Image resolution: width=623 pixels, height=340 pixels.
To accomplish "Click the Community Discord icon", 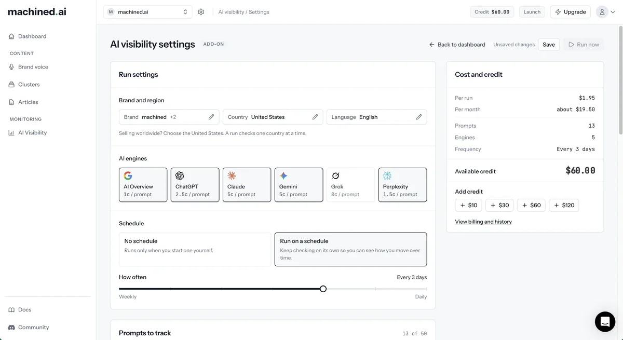I will 12,328.
